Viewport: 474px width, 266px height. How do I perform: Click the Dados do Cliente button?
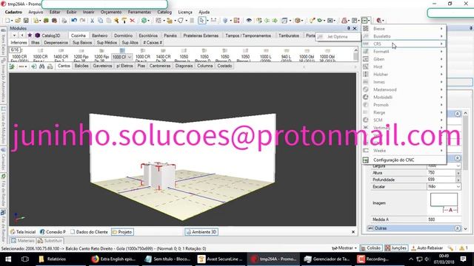(x=89, y=232)
